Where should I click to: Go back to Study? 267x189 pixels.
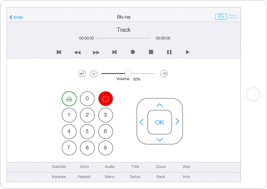[16, 17]
